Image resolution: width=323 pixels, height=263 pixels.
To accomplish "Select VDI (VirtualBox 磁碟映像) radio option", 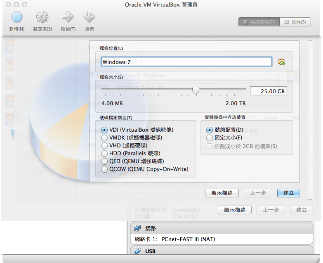I will [x=104, y=130].
